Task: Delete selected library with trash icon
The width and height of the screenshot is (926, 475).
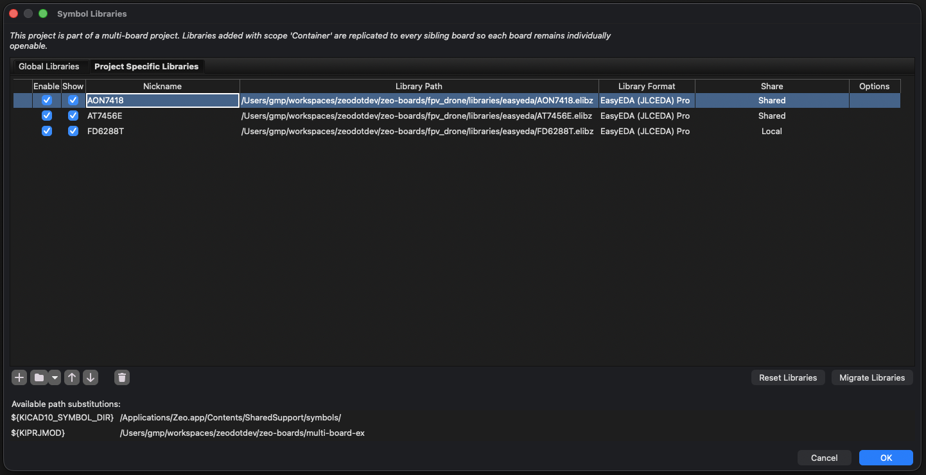Action: tap(122, 377)
